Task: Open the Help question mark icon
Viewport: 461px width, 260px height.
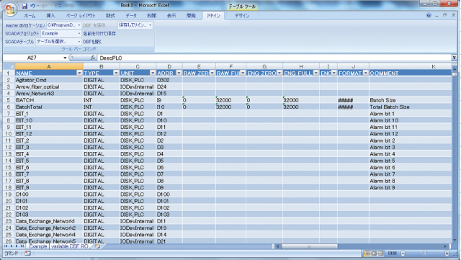Action: 429,15
